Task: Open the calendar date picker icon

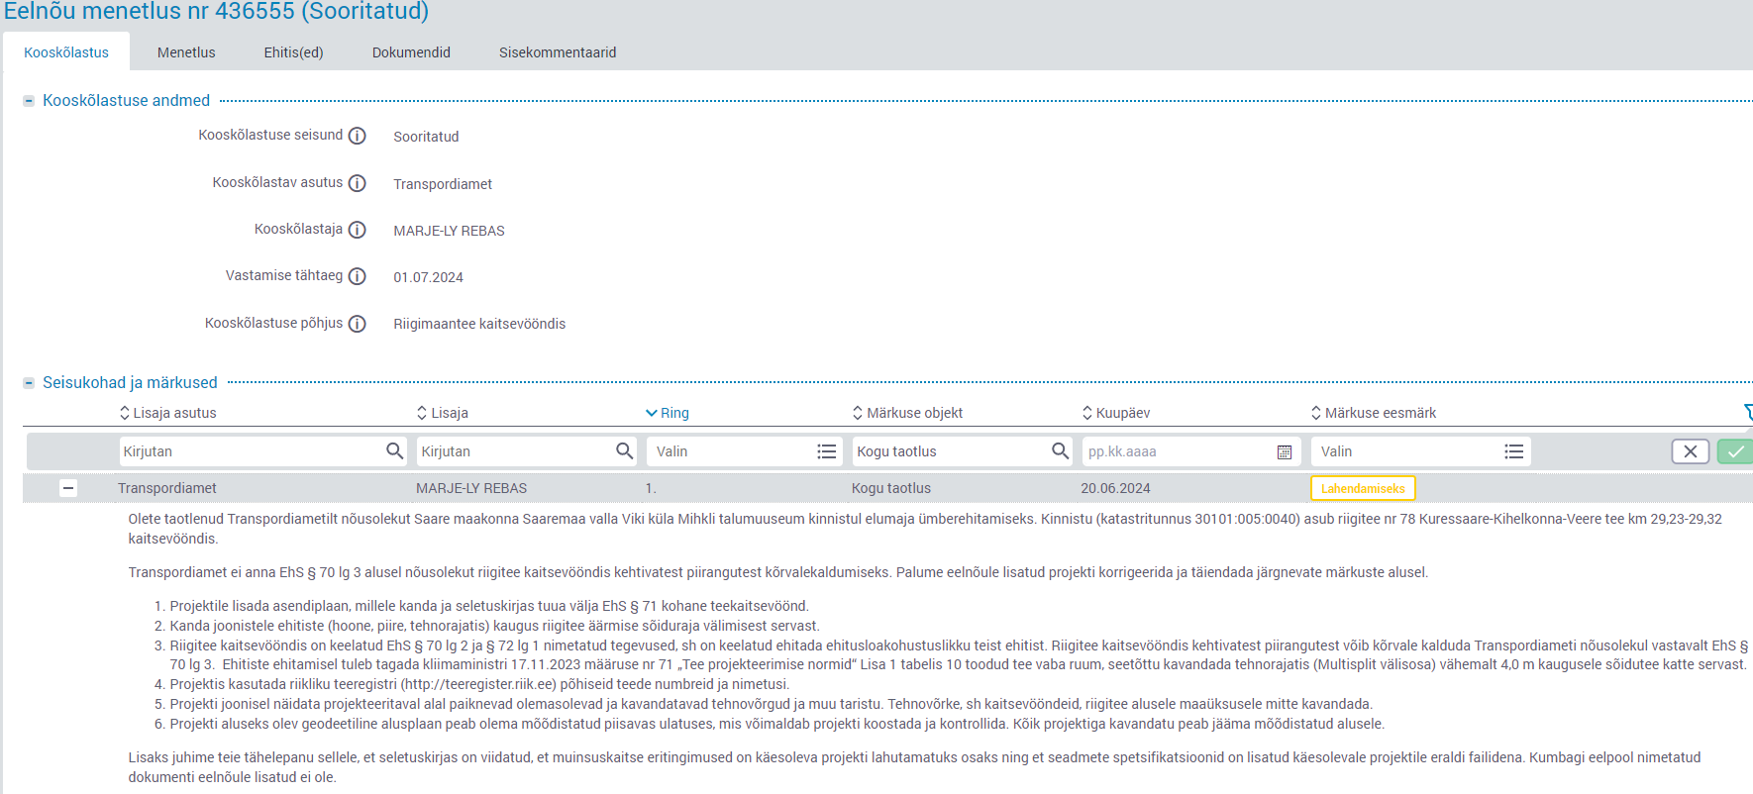Action: tap(1285, 452)
